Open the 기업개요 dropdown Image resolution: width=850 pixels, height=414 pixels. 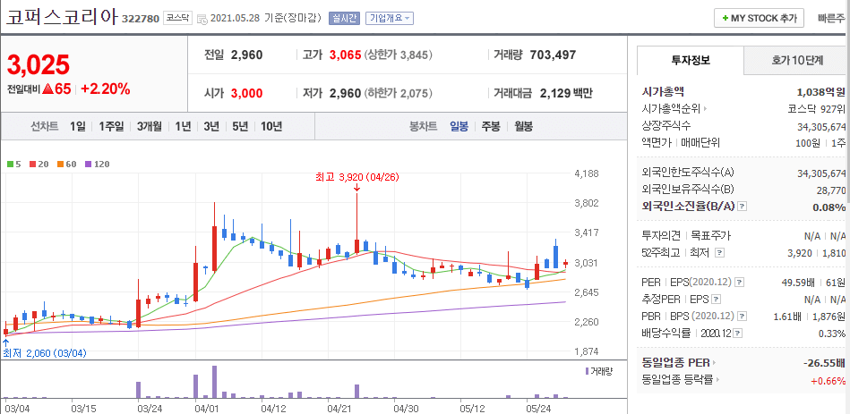tap(390, 18)
